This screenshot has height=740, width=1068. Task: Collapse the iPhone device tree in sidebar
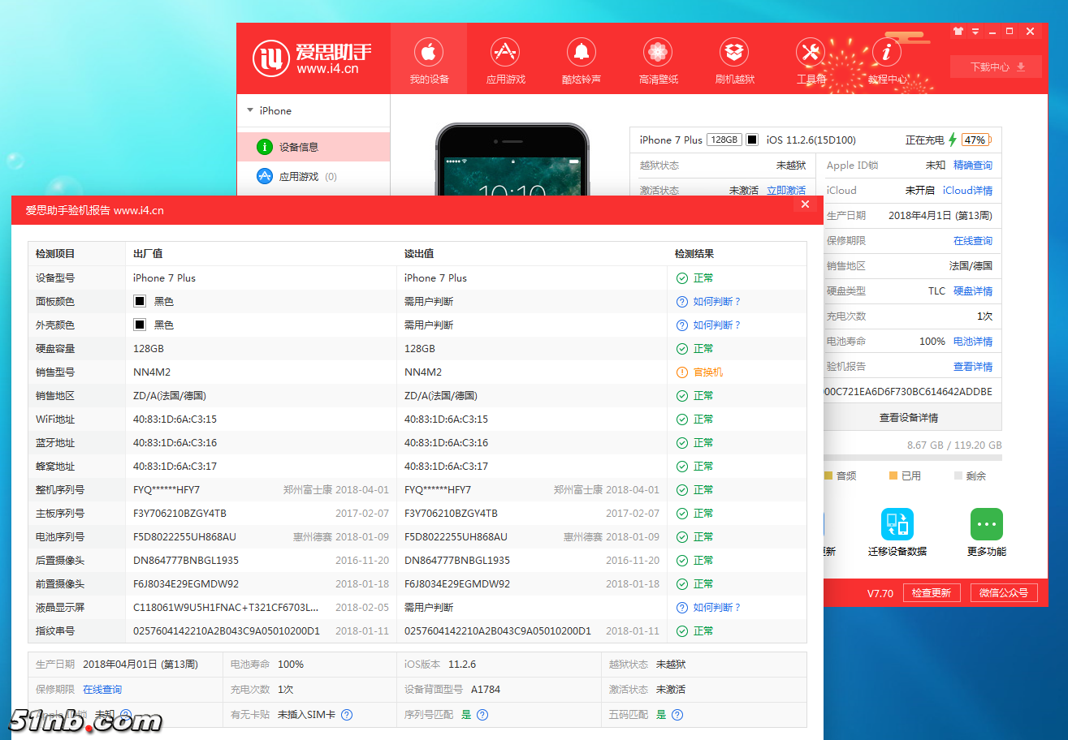(x=250, y=110)
